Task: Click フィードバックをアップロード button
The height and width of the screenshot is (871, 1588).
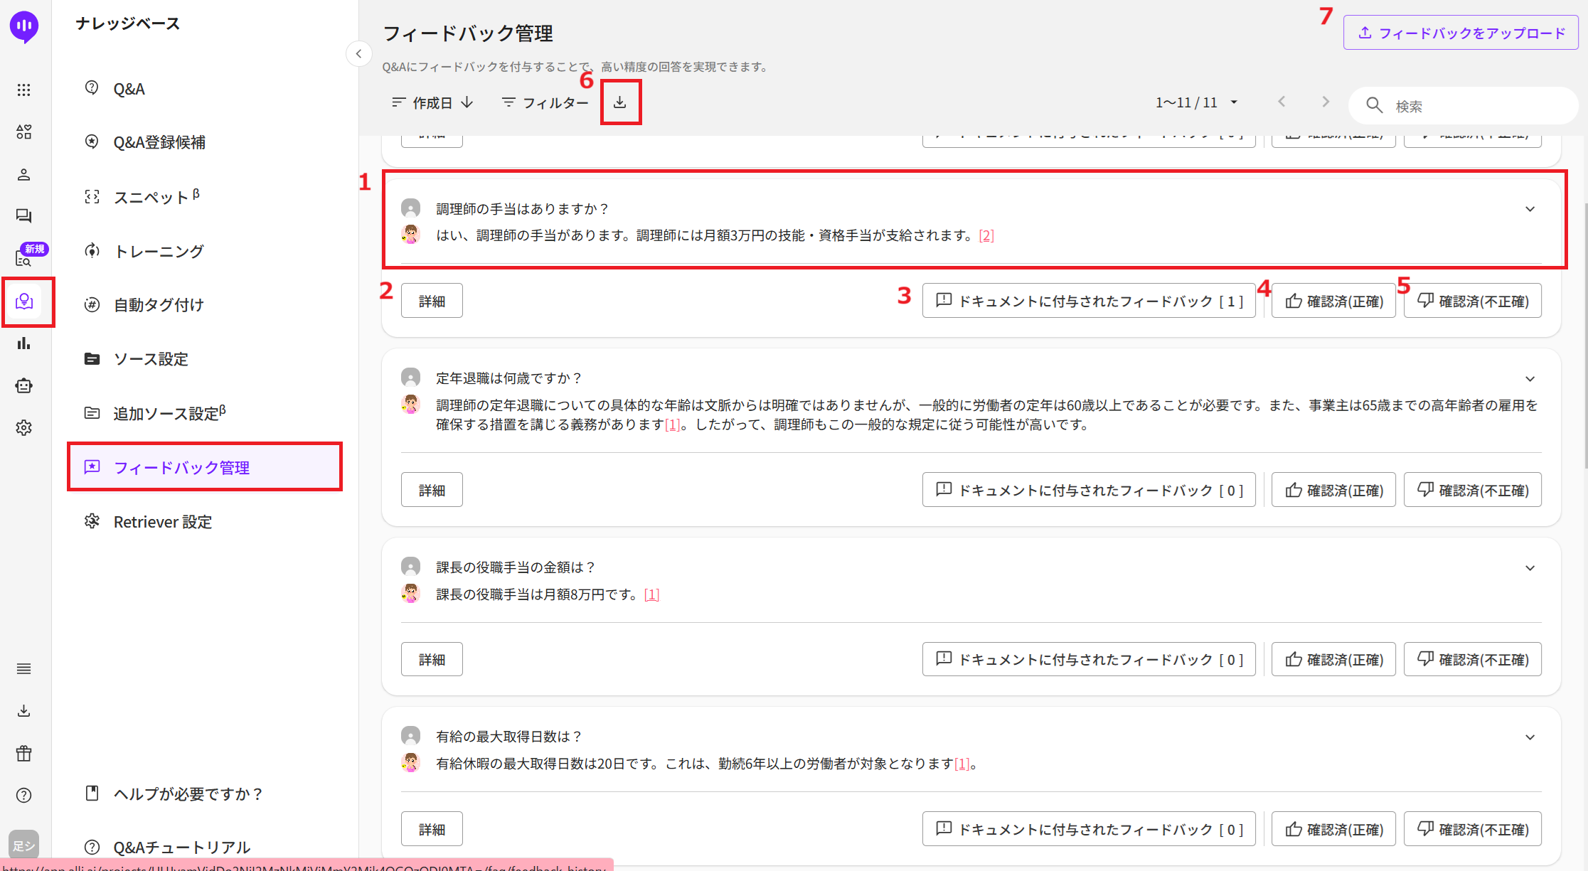Action: point(1461,33)
